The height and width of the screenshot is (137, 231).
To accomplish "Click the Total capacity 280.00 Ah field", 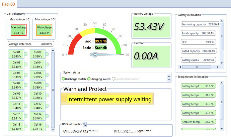I will pyautogui.click(x=198, y=33).
